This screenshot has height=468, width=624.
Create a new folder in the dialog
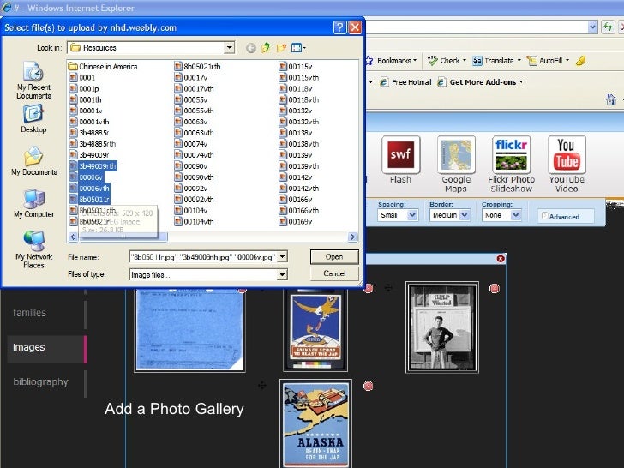(280, 48)
